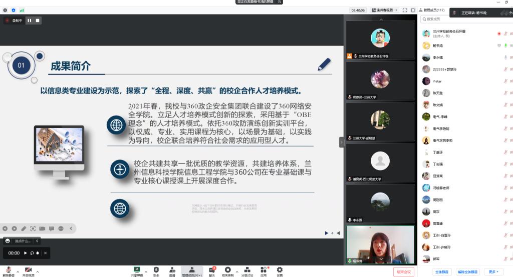This screenshot has height=277, width=513.
Task: Click the 全体静音 mute all button
Action: point(441,272)
